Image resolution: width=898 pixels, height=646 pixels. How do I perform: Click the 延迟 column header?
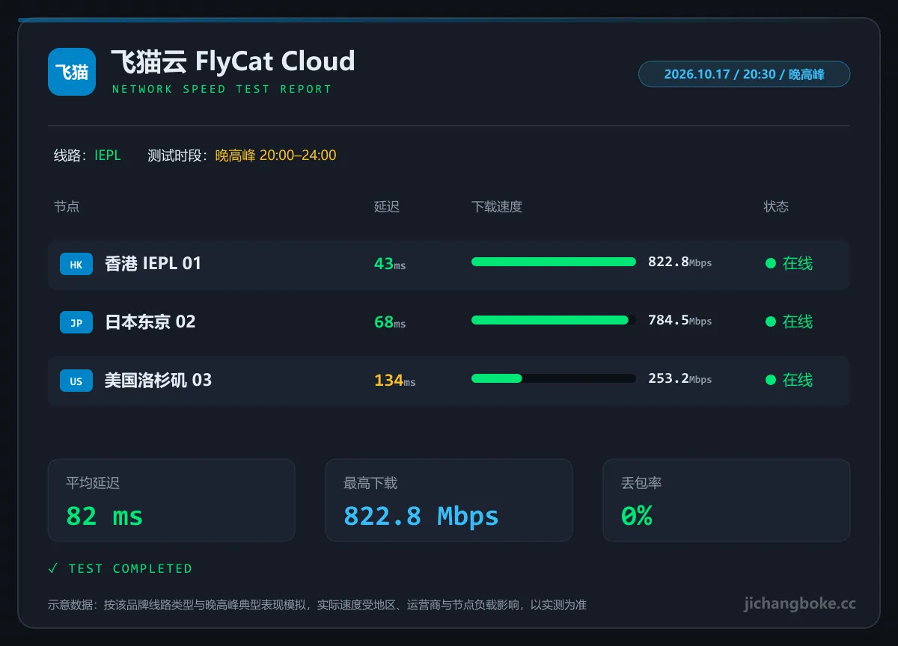coord(387,206)
